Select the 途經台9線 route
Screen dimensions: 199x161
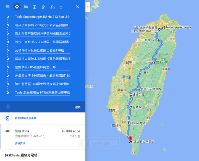click(43, 137)
